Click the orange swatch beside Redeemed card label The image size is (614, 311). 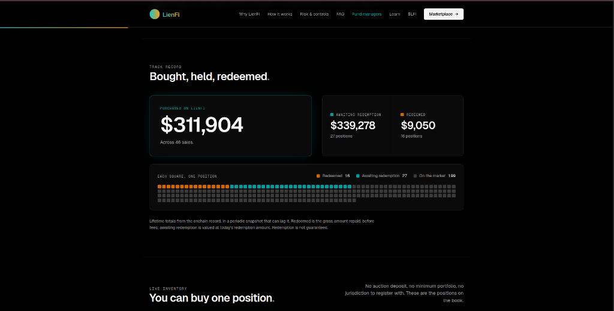[x=402, y=115]
